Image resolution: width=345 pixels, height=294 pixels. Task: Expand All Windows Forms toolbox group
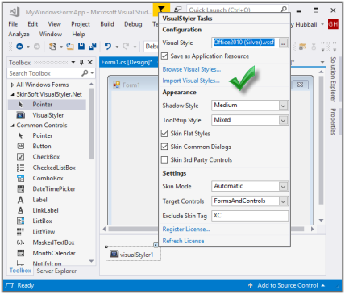(12, 85)
